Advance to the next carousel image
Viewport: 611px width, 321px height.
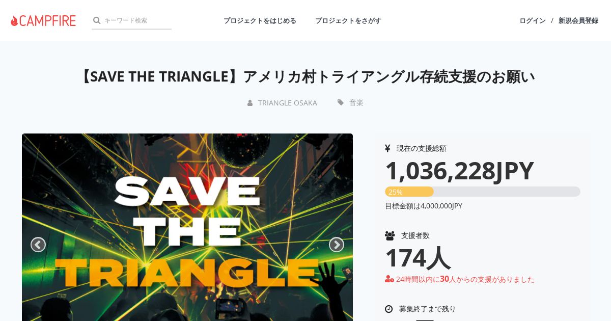pyautogui.click(x=337, y=245)
